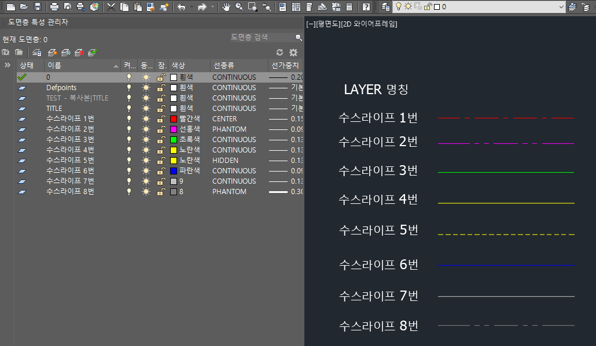596x346 pixels.
Task: Sort by 선종류 column header
Action: pyautogui.click(x=239, y=65)
